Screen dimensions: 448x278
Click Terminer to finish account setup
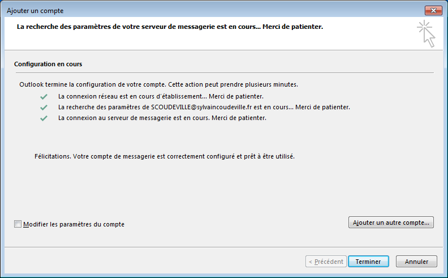pyautogui.click(x=368, y=262)
